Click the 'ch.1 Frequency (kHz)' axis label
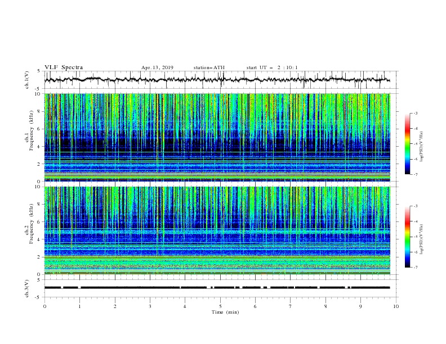The height and width of the screenshot is (344, 446). 29,129
